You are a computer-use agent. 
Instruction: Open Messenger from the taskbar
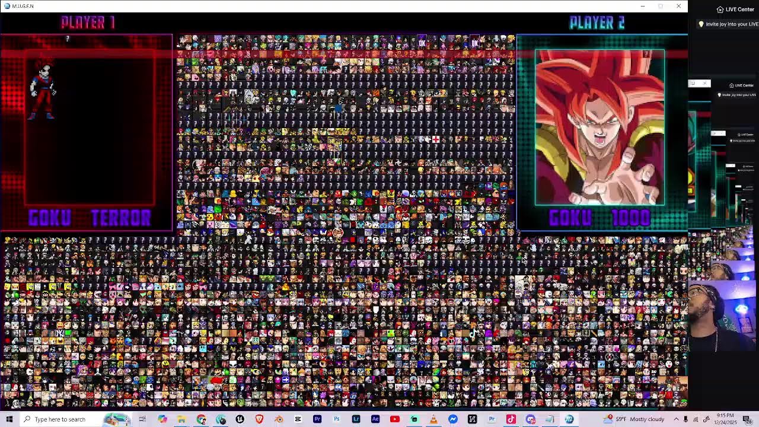452,419
